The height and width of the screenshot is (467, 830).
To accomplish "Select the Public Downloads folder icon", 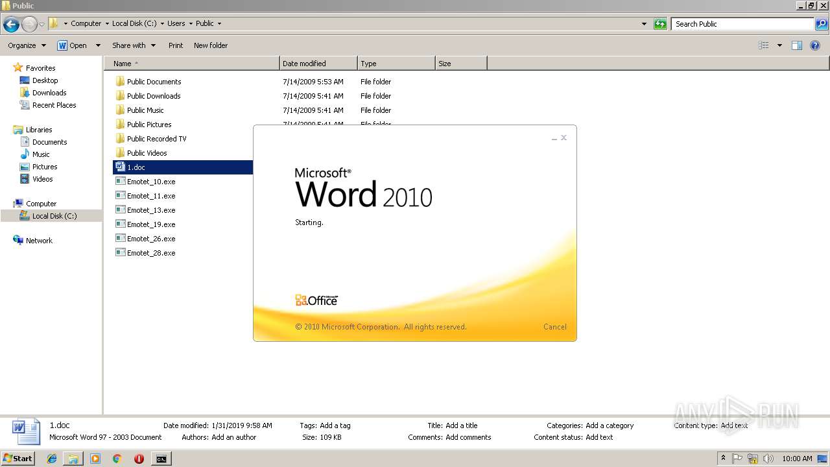I will (120, 96).
